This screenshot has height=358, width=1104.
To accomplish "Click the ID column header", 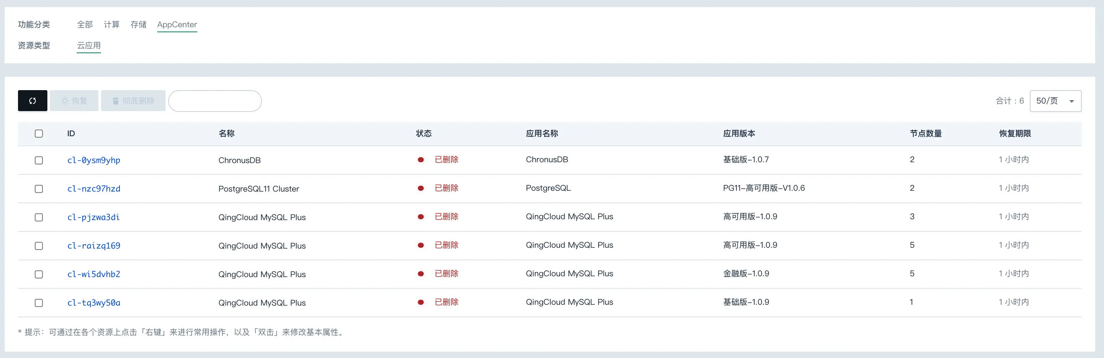I will click(71, 133).
